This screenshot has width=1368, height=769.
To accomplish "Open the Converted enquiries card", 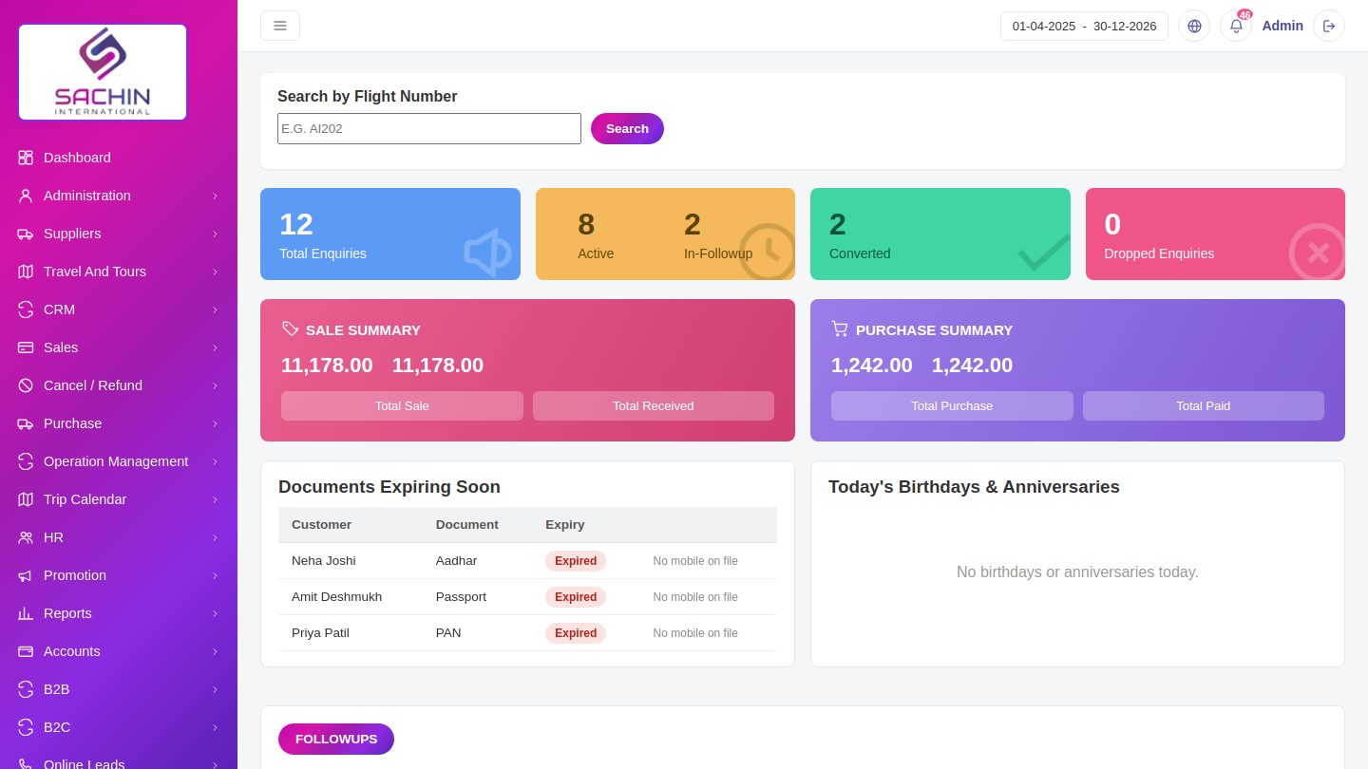I will point(940,234).
